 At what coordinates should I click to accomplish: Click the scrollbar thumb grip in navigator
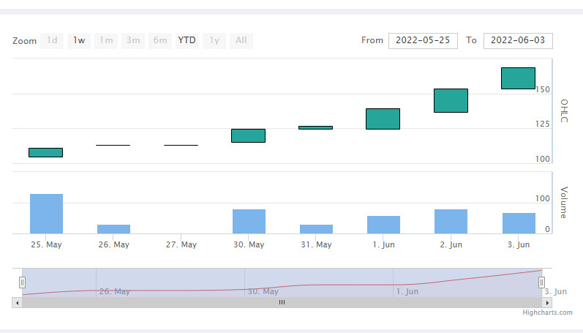(282, 302)
